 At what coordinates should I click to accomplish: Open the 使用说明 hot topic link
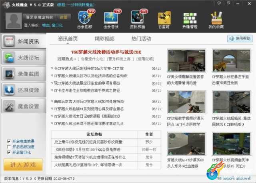tap(145, 59)
